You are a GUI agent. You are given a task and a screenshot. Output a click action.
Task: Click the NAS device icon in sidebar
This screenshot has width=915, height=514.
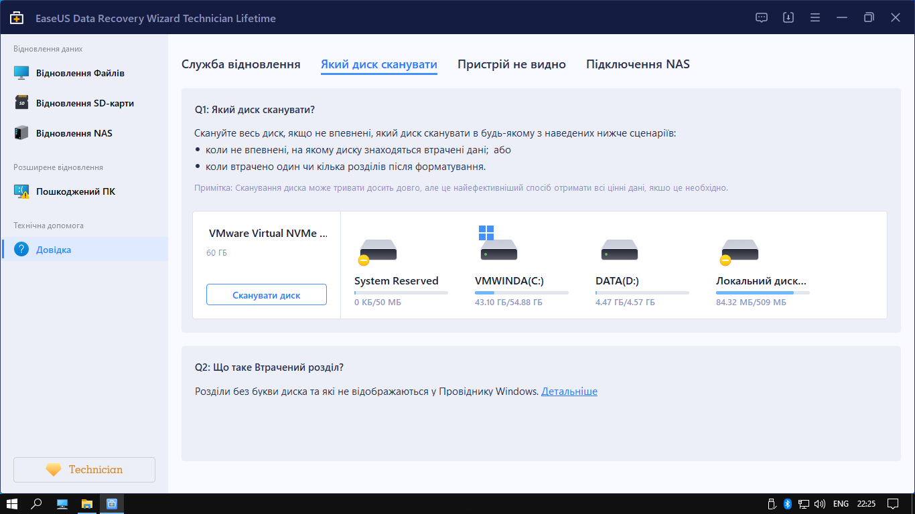point(21,133)
